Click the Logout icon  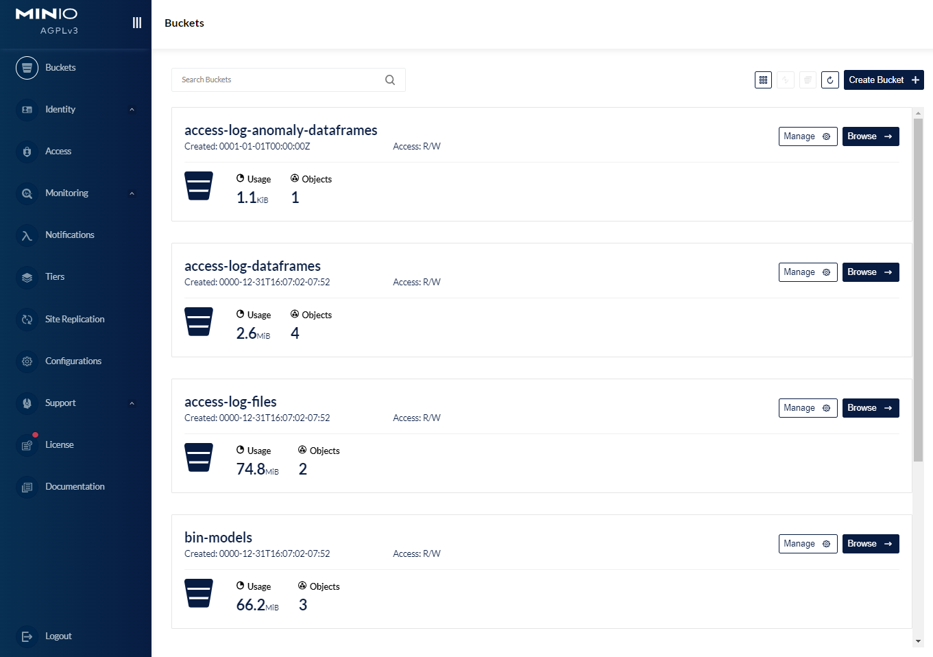coord(27,636)
